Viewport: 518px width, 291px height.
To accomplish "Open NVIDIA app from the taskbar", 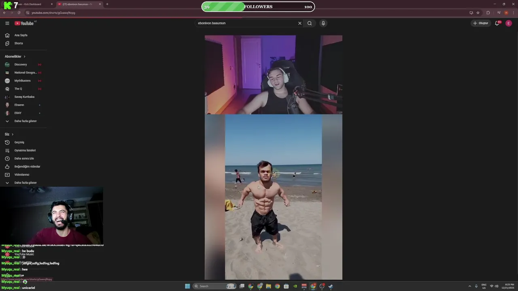I will [295, 286].
